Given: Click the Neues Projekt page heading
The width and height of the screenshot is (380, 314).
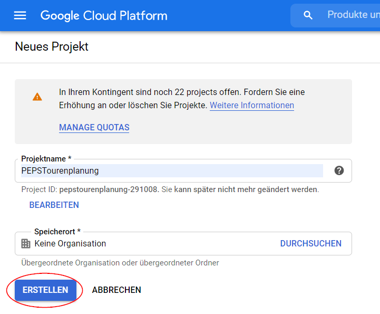Looking at the screenshot, I should (x=52, y=46).
